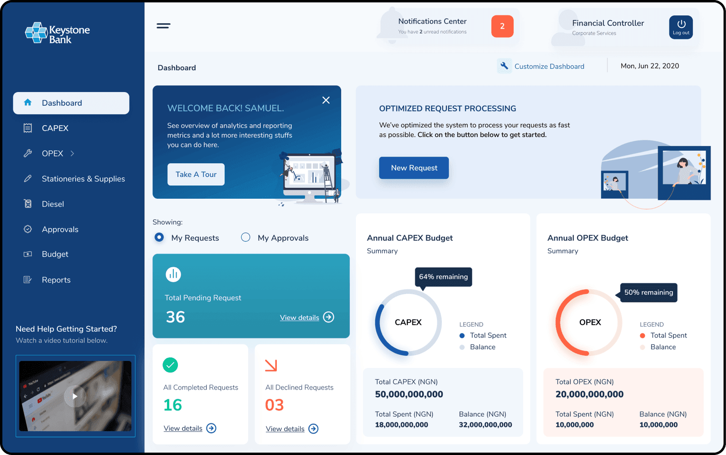726x455 pixels.
Task: Click arrow icon beside pending View details
Action: (x=329, y=317)
